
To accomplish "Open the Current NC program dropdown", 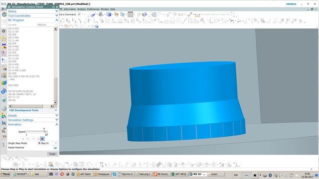I will click(x=47, y=24).
